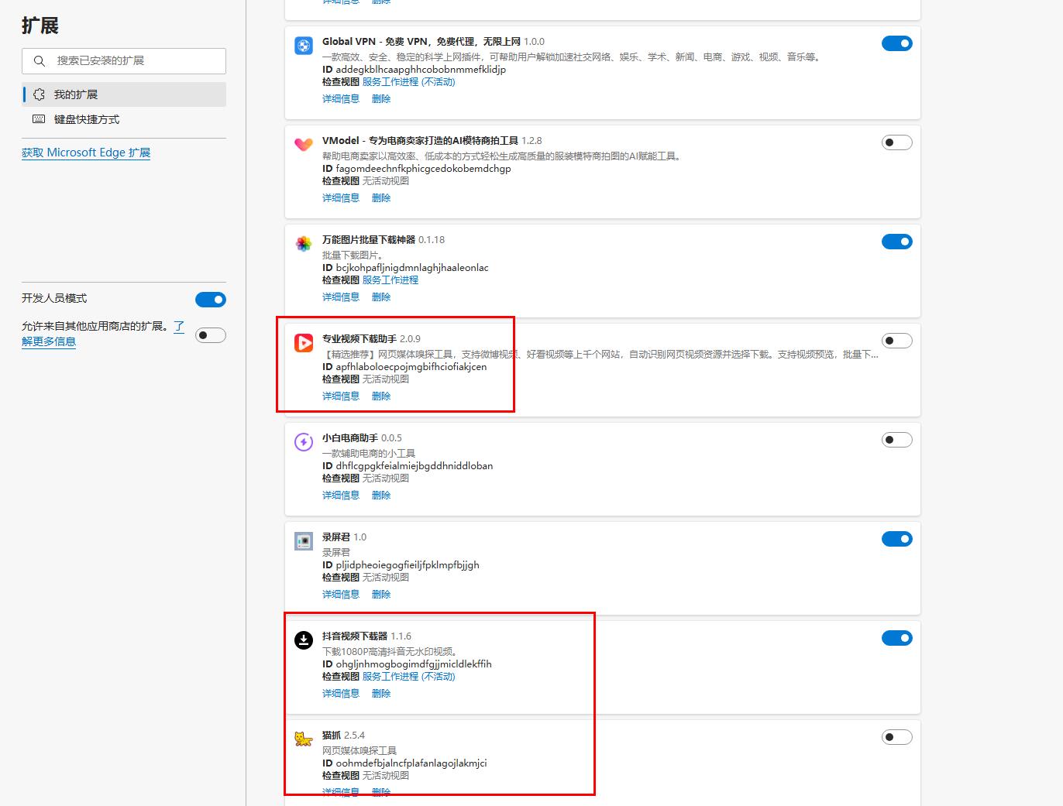The image size is (1063, 806).
Task: Click the 猫抓 yellow cat icon
Action: (304, 739)
